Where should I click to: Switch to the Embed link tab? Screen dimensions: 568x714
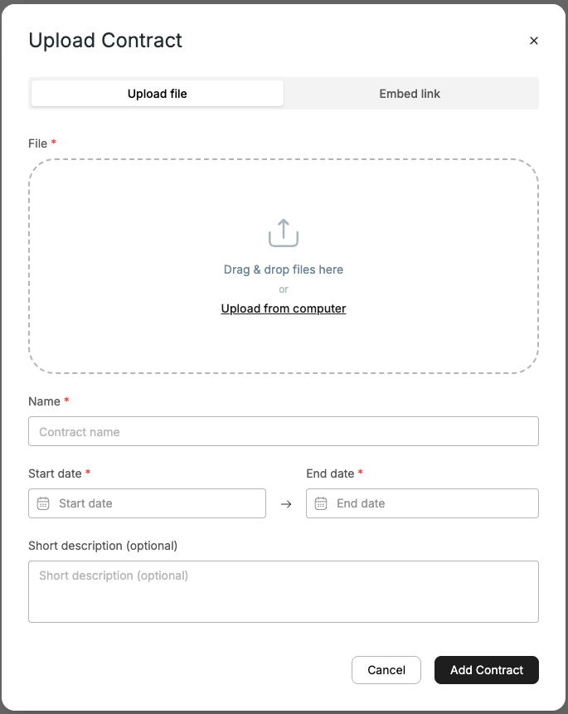point(410,93)
